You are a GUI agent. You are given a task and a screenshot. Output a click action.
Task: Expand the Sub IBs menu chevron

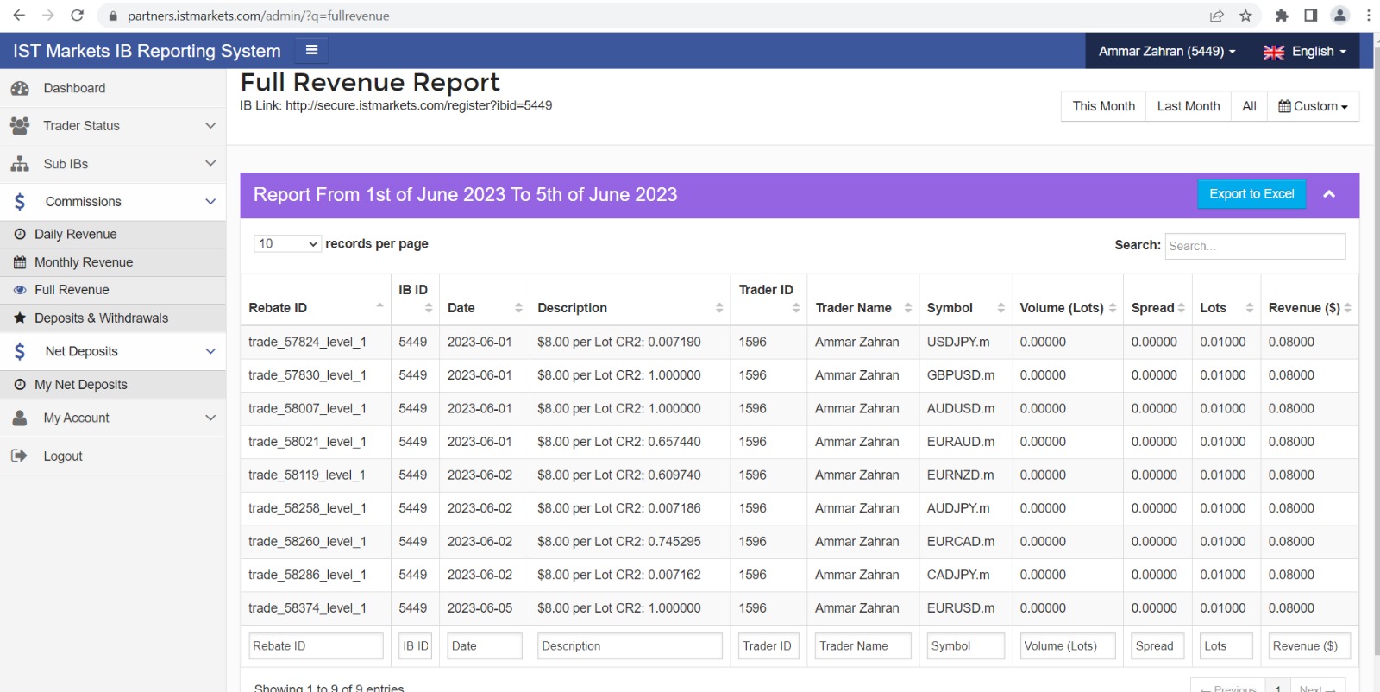(210, 164)
